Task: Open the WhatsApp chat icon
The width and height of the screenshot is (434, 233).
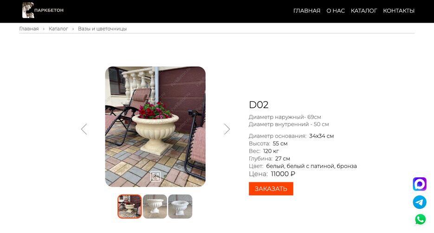Action: click(420, 220)
